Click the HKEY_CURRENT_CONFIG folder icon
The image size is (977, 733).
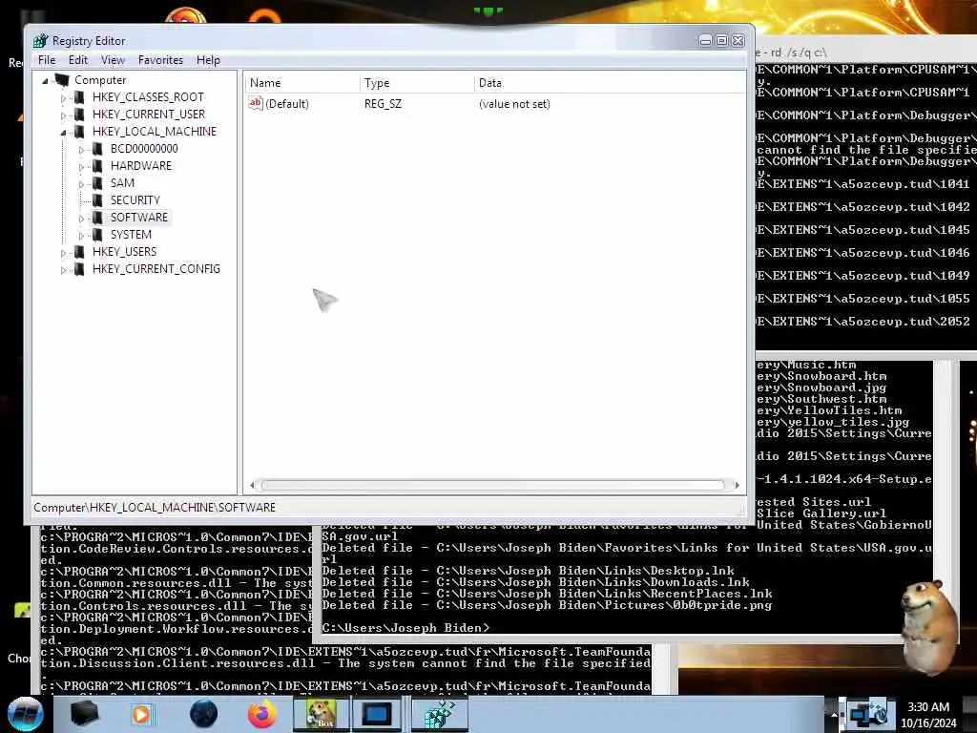click(79, 268)
